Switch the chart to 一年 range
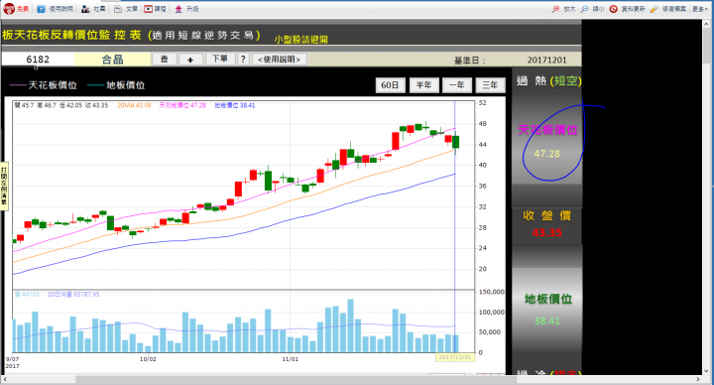Image resolution: width=714 pixels, height=385 pixels. click(457, 85)
